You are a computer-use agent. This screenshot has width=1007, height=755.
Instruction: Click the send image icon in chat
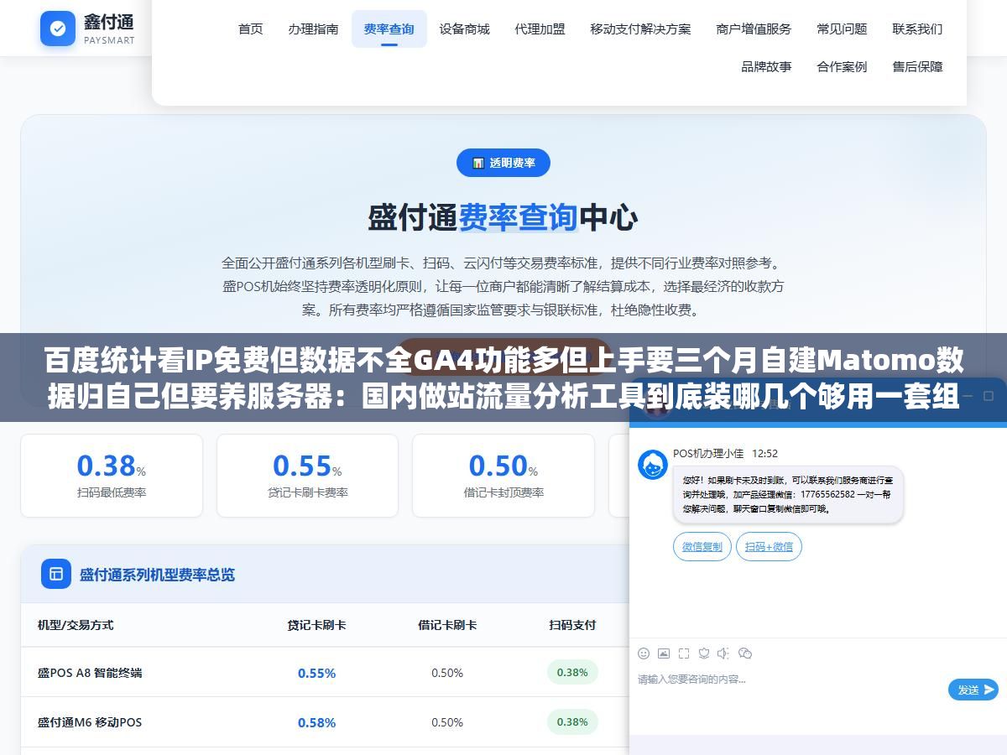(664, 653)
